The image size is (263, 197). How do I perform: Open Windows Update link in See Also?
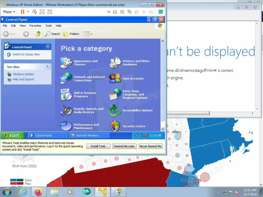(23, 74)
